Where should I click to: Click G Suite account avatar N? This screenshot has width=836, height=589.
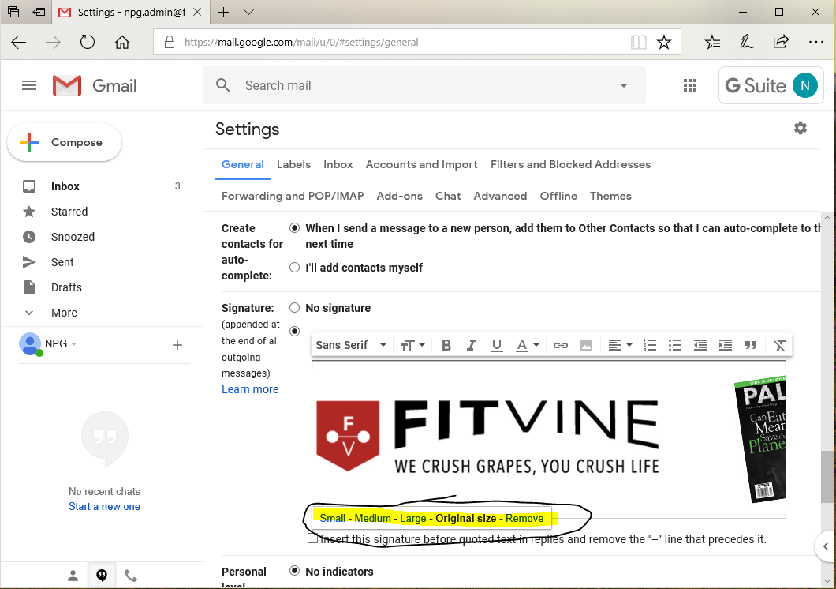point(804,85)
